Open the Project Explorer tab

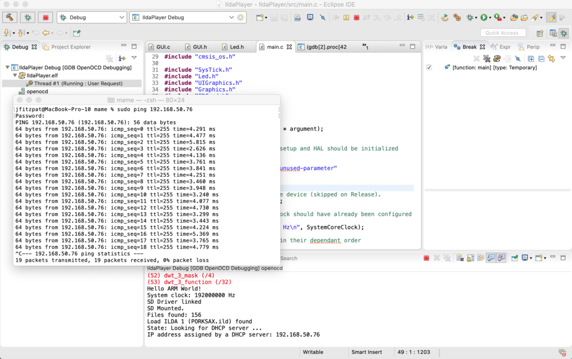pyautogui.click(x=70, y=47)
